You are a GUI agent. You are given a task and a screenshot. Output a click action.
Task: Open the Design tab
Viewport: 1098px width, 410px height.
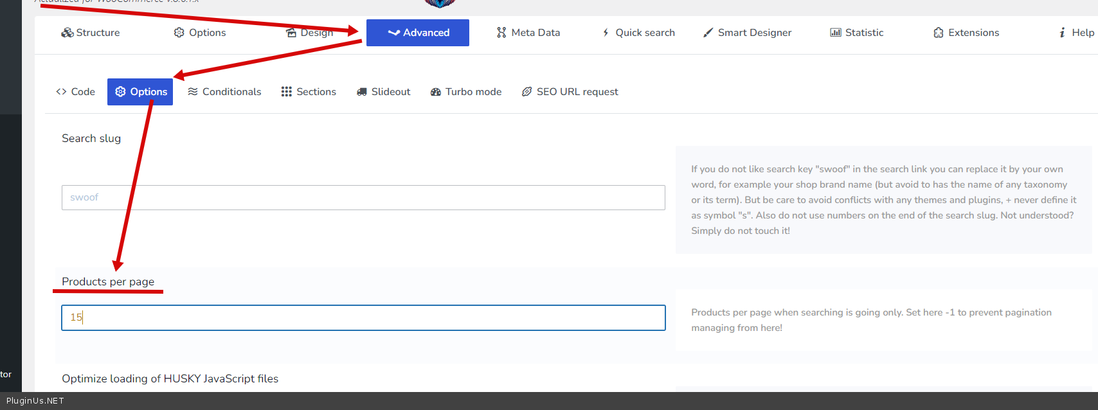click(x=310, y=33)
